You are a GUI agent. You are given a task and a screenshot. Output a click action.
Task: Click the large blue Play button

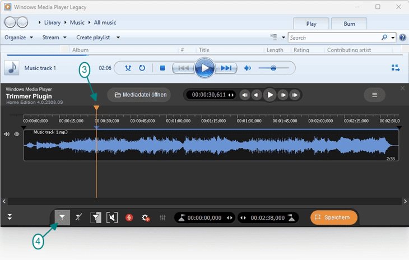coord(204,68)
